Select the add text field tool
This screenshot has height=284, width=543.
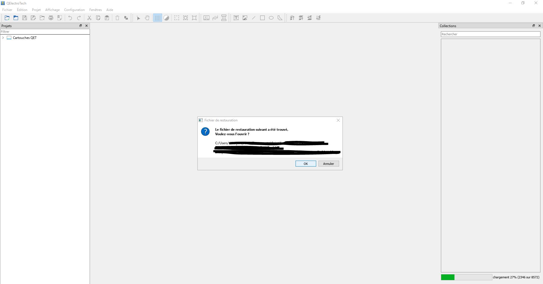[x=236, y=18]
